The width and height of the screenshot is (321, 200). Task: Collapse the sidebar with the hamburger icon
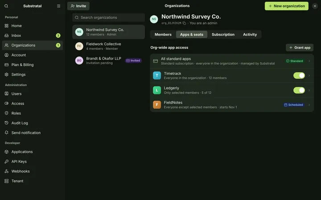pyautogui.click(x=58, y=6)
